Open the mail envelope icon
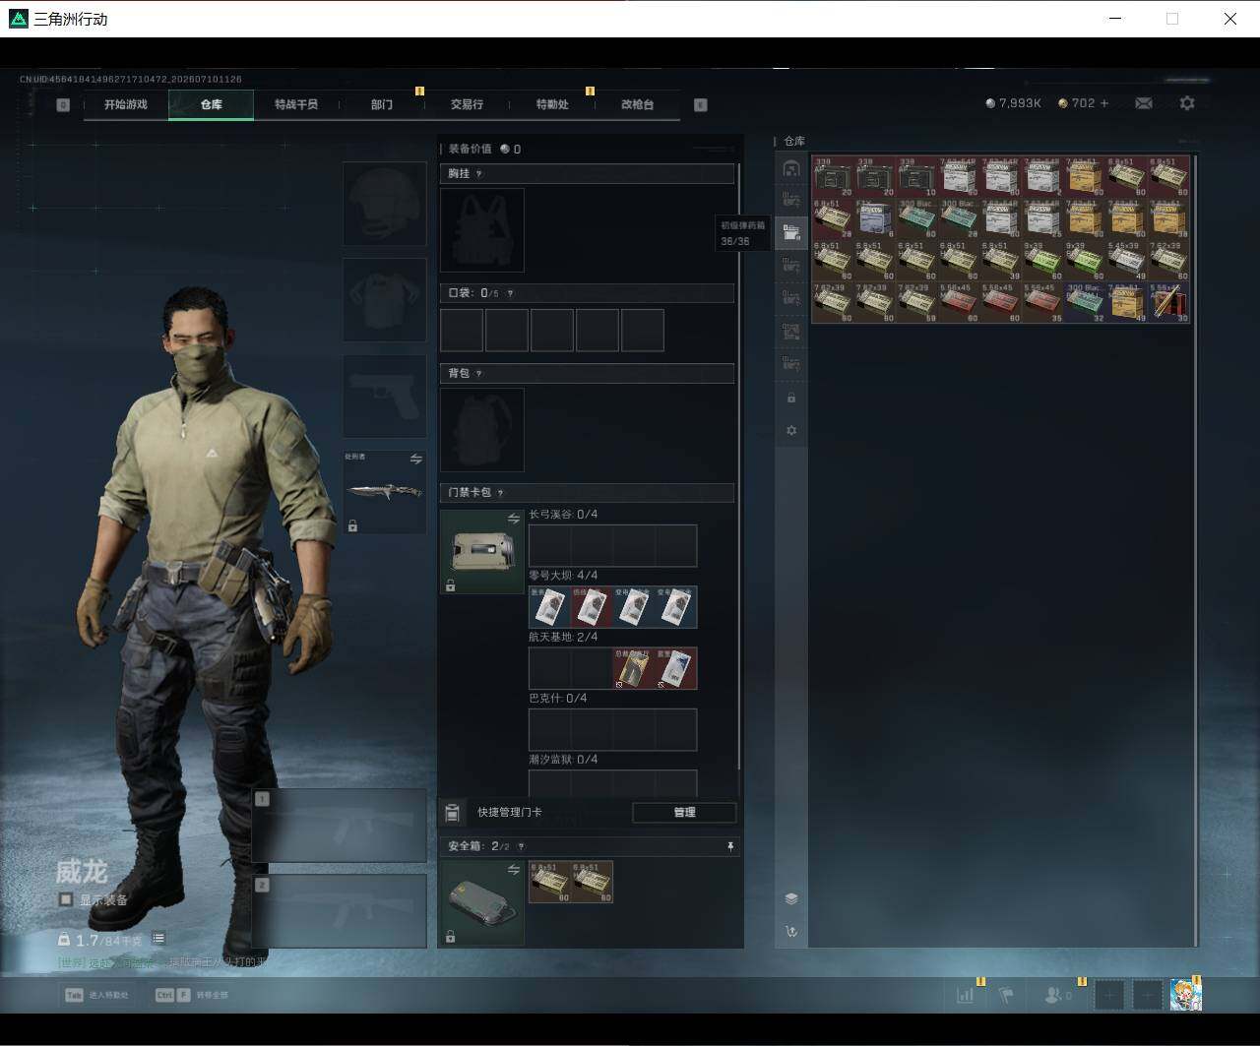The image size is (1260, 1046). [x=1143, y=103]
